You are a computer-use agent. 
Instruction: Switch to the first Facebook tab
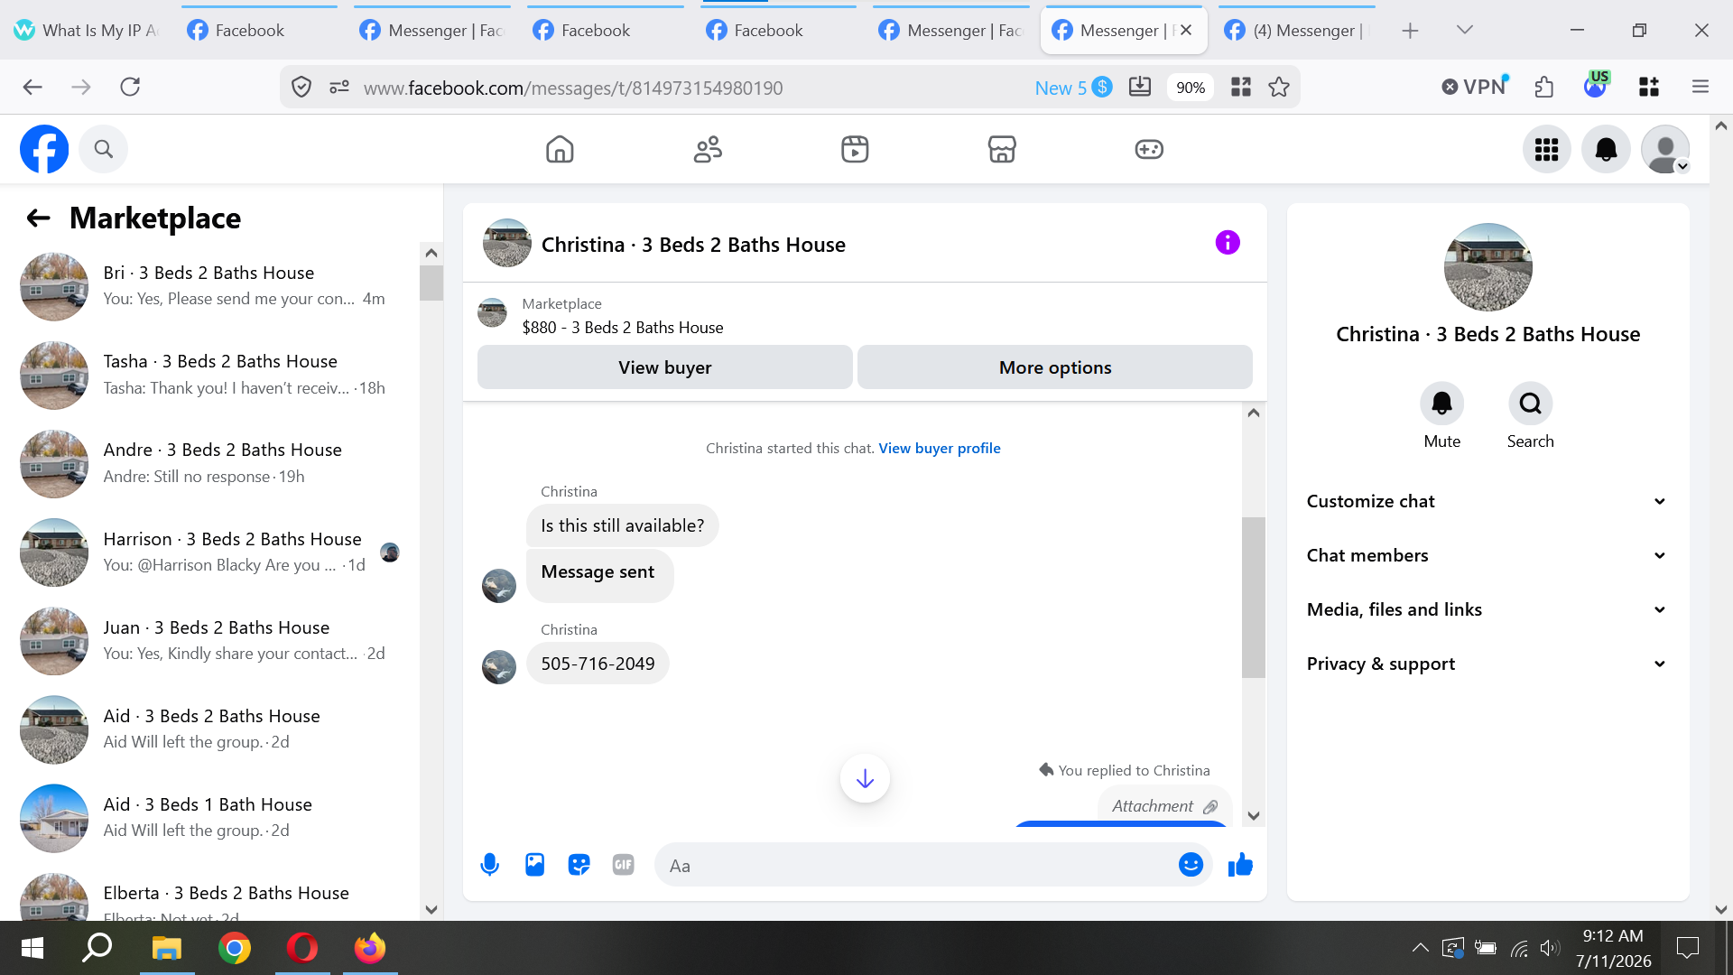pos(260,30)
